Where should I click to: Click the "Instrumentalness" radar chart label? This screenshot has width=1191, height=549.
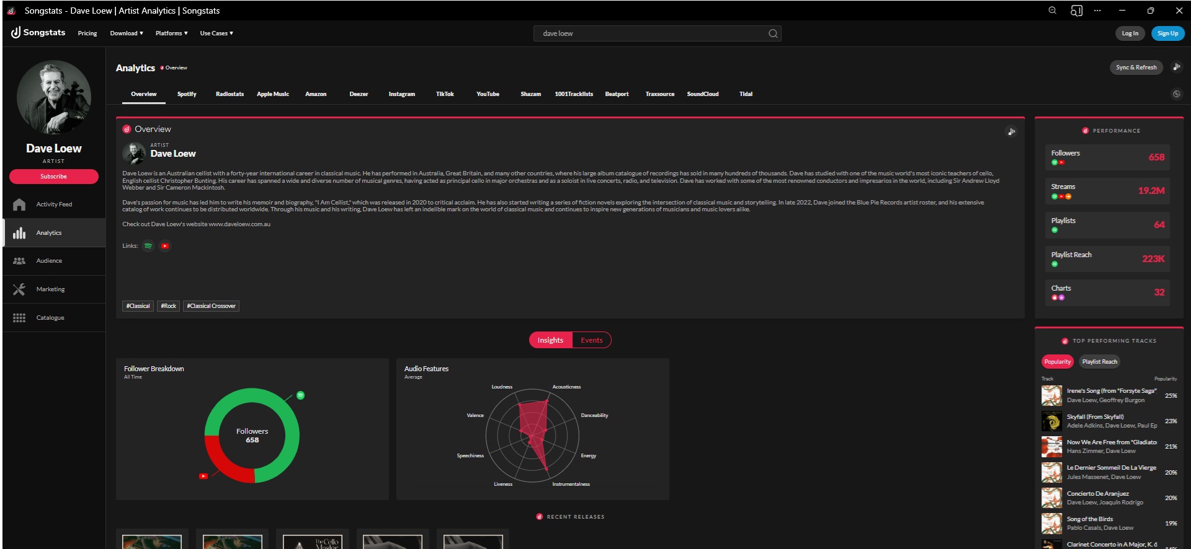click(x=571, y=484)
